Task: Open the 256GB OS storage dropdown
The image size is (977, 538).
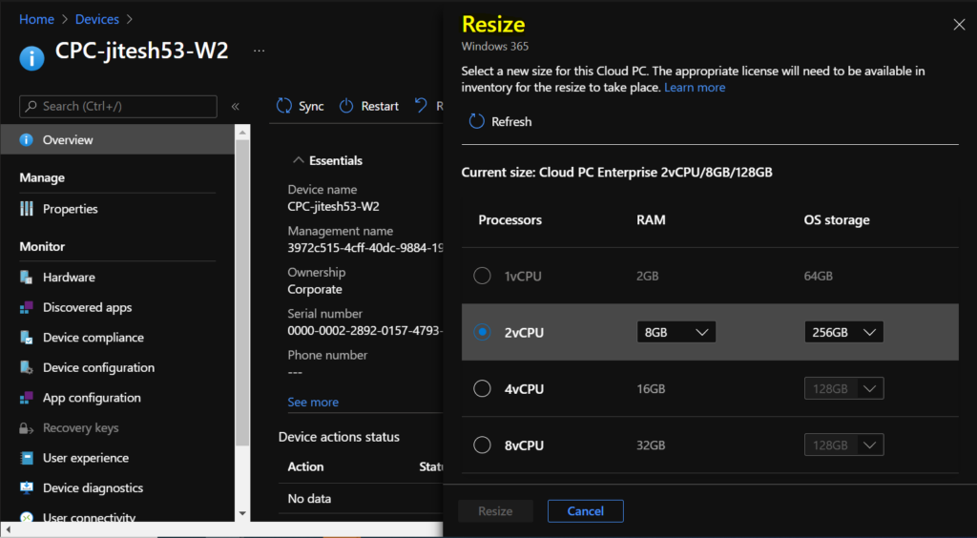Action: point(843,333)
